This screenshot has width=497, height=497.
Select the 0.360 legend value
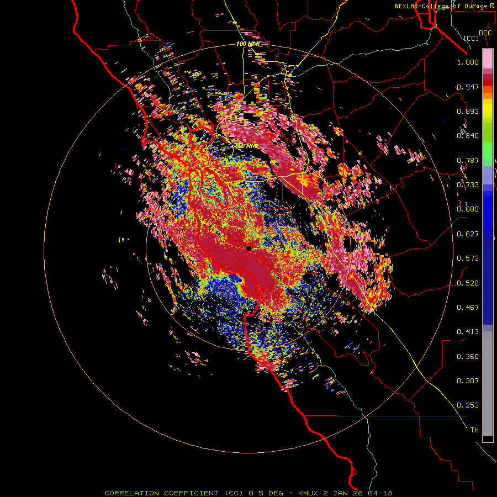pos(468,357)
